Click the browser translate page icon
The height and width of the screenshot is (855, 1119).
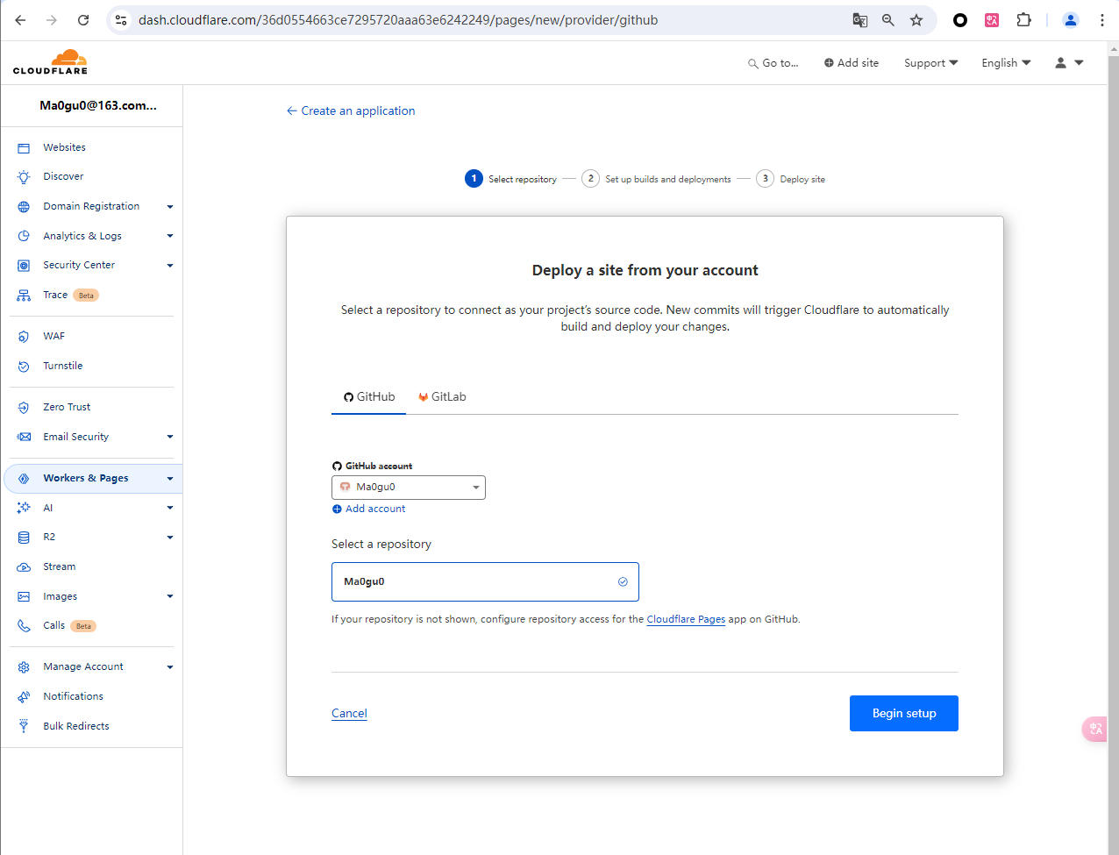860,20
